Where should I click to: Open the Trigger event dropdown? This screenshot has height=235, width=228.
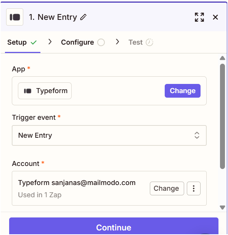pyautogui.click(x=109, y=135)
